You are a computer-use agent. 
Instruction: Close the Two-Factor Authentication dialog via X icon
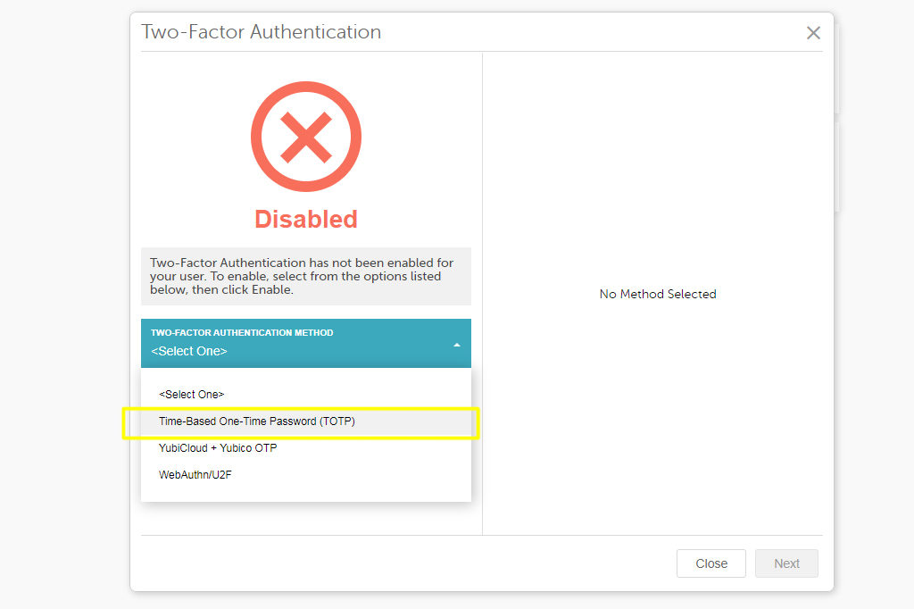[813, 33]
